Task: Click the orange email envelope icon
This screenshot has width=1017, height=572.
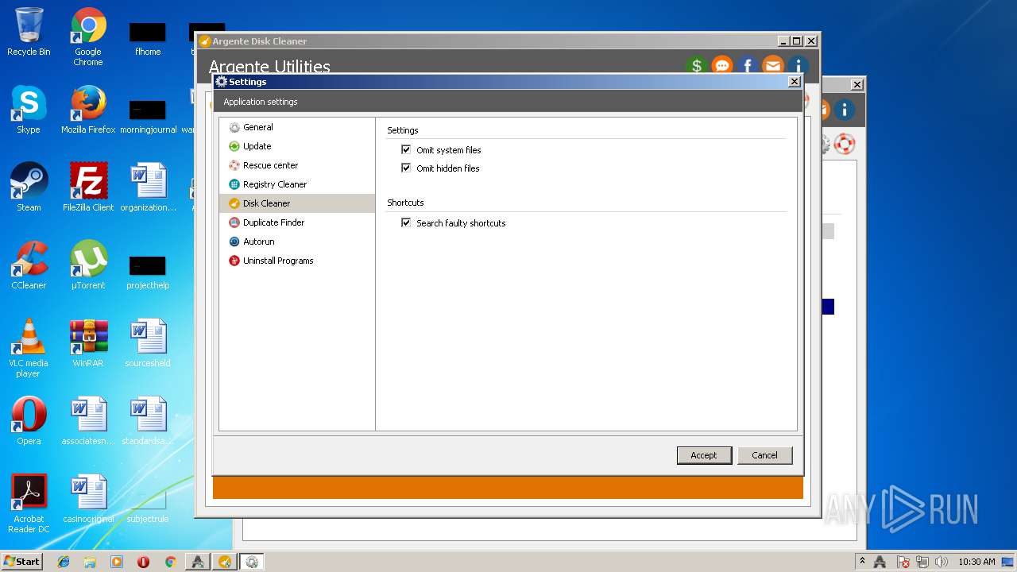Action: pos(773,66)
